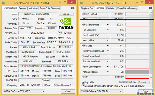
Task: Open GPU Temperature sensor dropdown
Action: pyautogui.click(x=108, y=25)
